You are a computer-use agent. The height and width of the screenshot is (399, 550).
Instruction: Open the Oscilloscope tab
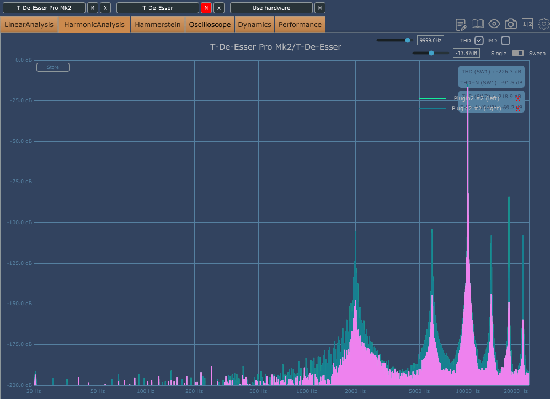(x=210, y=25)
